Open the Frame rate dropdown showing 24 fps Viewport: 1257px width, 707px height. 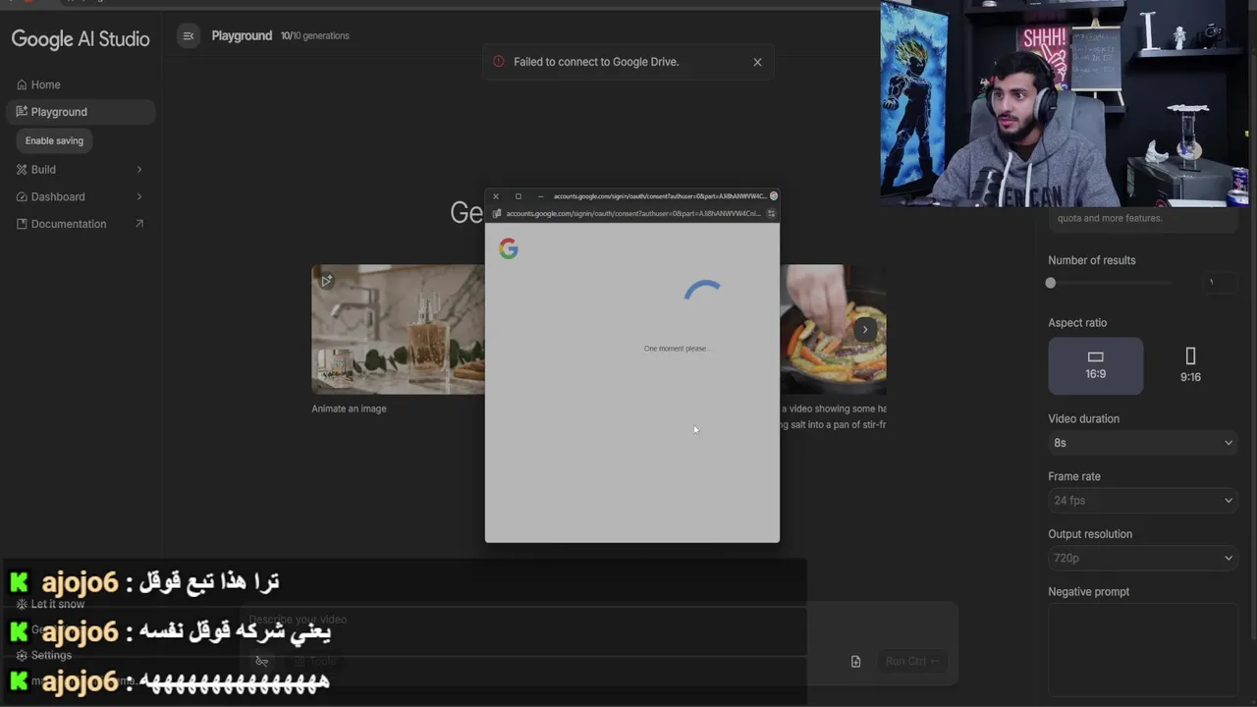(1142, 501)
